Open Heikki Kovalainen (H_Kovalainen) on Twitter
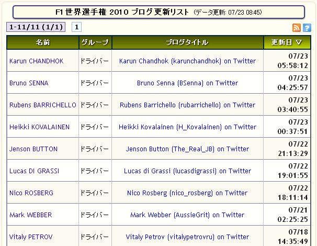Viewport: 317px width, 246px height. pos(187,127)
